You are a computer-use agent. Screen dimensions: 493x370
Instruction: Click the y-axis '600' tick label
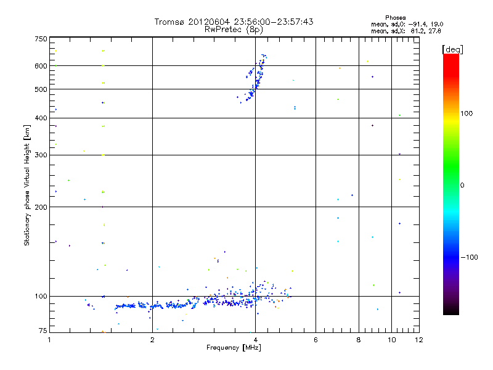(41, 66)
